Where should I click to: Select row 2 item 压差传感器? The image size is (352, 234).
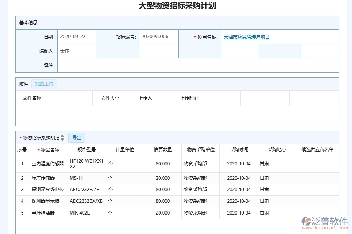point(43,178)
